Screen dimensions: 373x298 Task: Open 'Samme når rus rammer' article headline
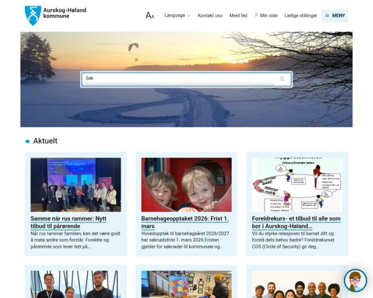[68, 222]
